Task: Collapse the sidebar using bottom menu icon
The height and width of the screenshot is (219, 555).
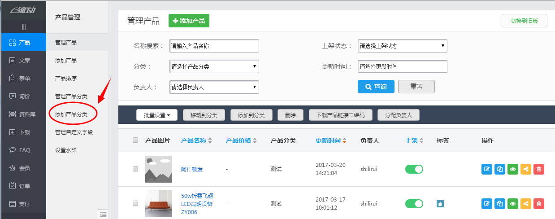Action: pyautogui.click(x=103, y=215)
